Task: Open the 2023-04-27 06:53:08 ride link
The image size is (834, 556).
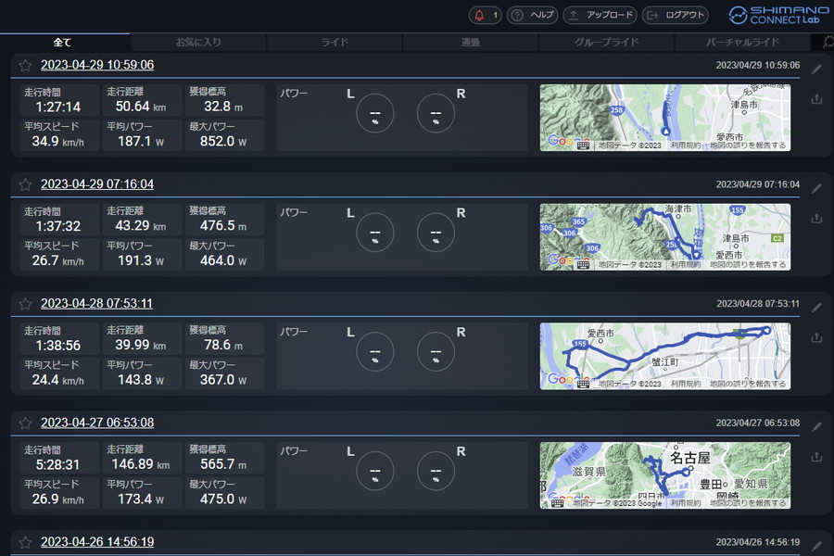Action: [97, 423]
